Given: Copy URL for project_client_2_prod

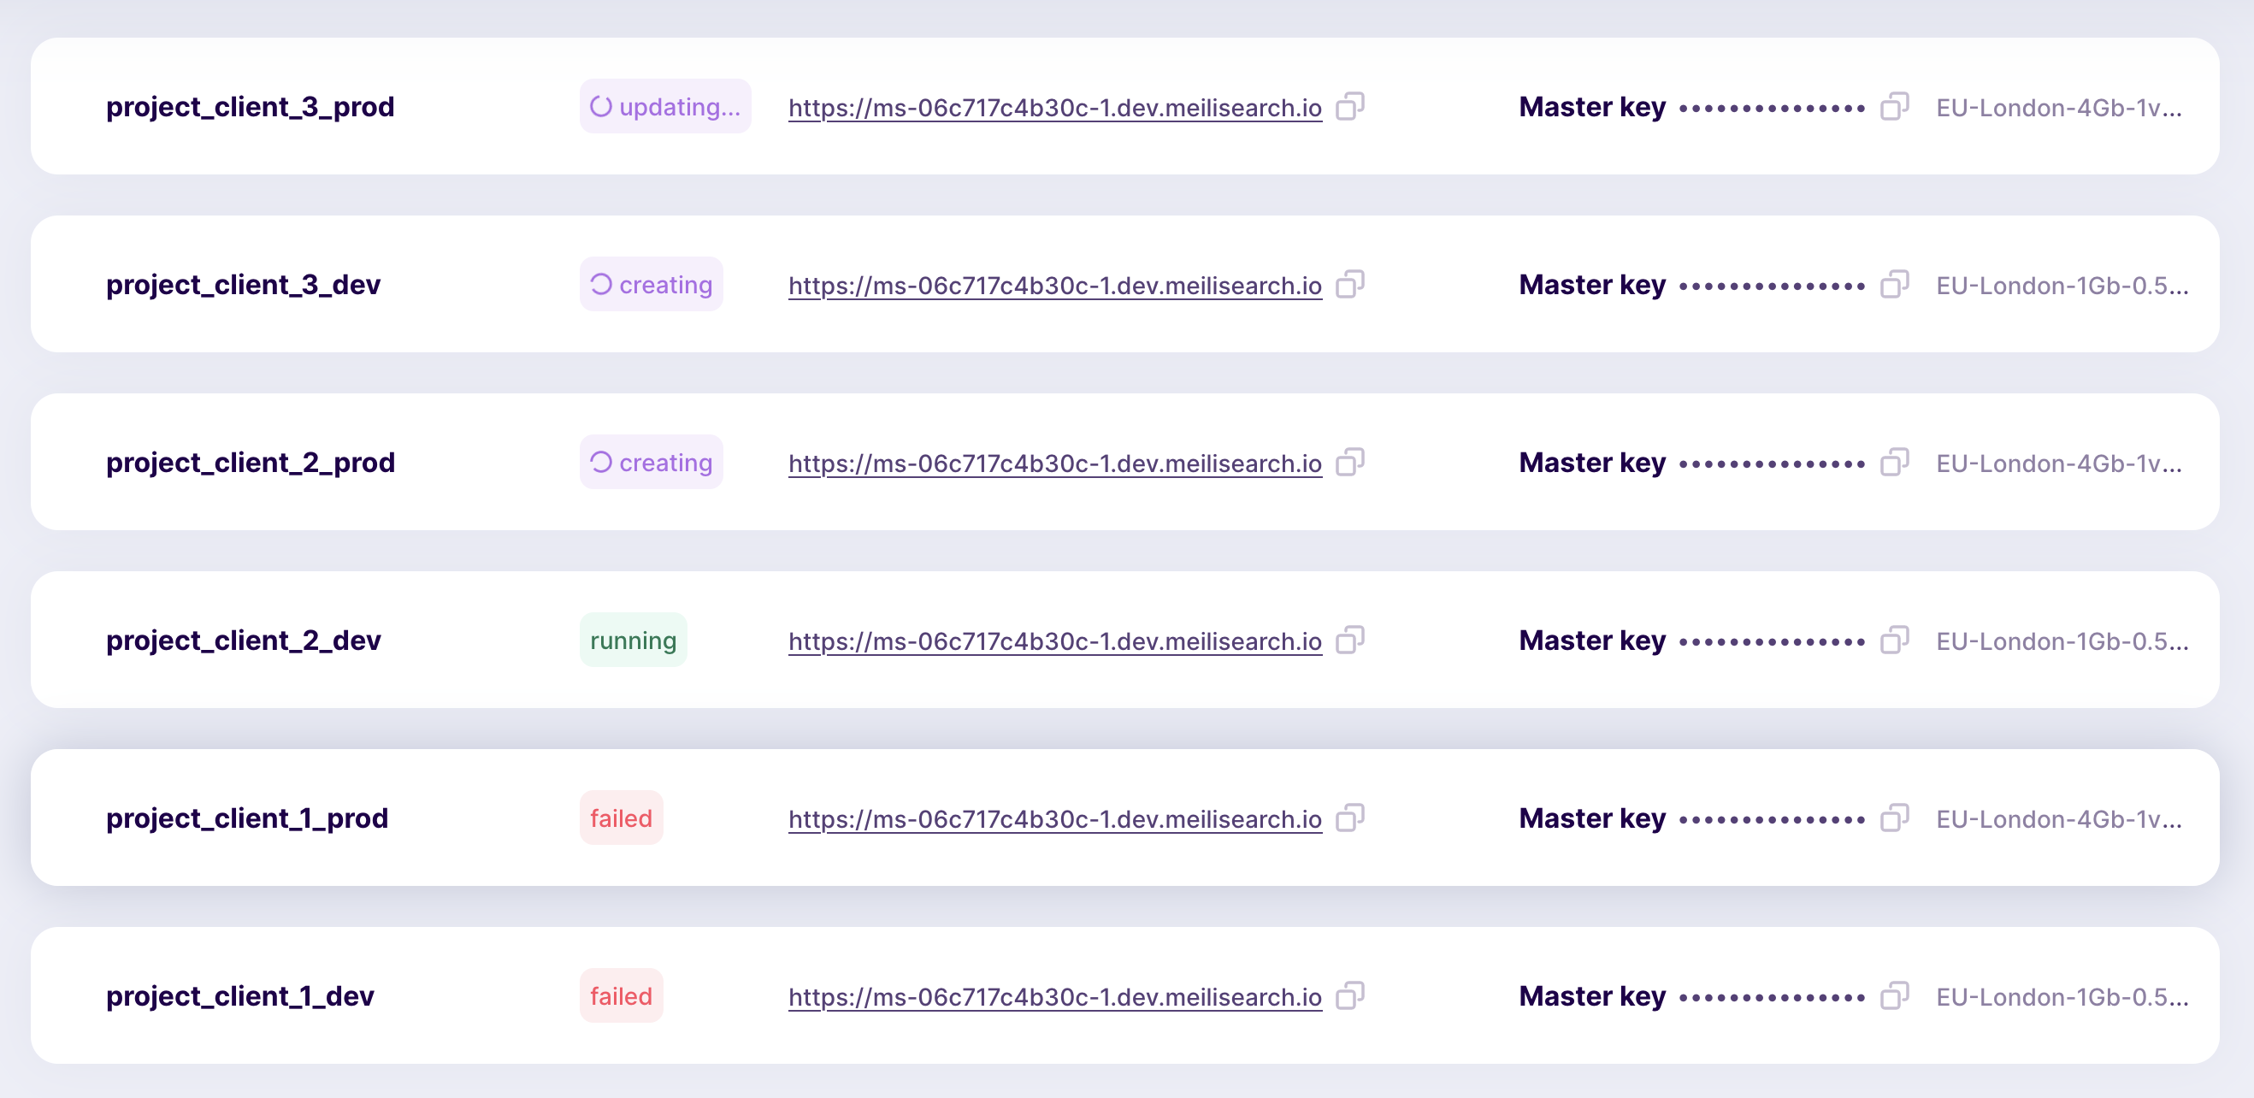Looking at the screenshot, I should [1350, 461].
